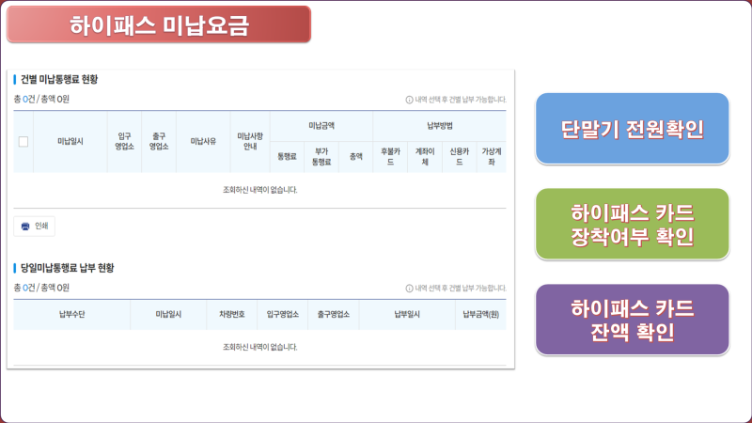Click the 미납사유 column header
The height and width of the screenshot is (423, 752).
[203, 142]
